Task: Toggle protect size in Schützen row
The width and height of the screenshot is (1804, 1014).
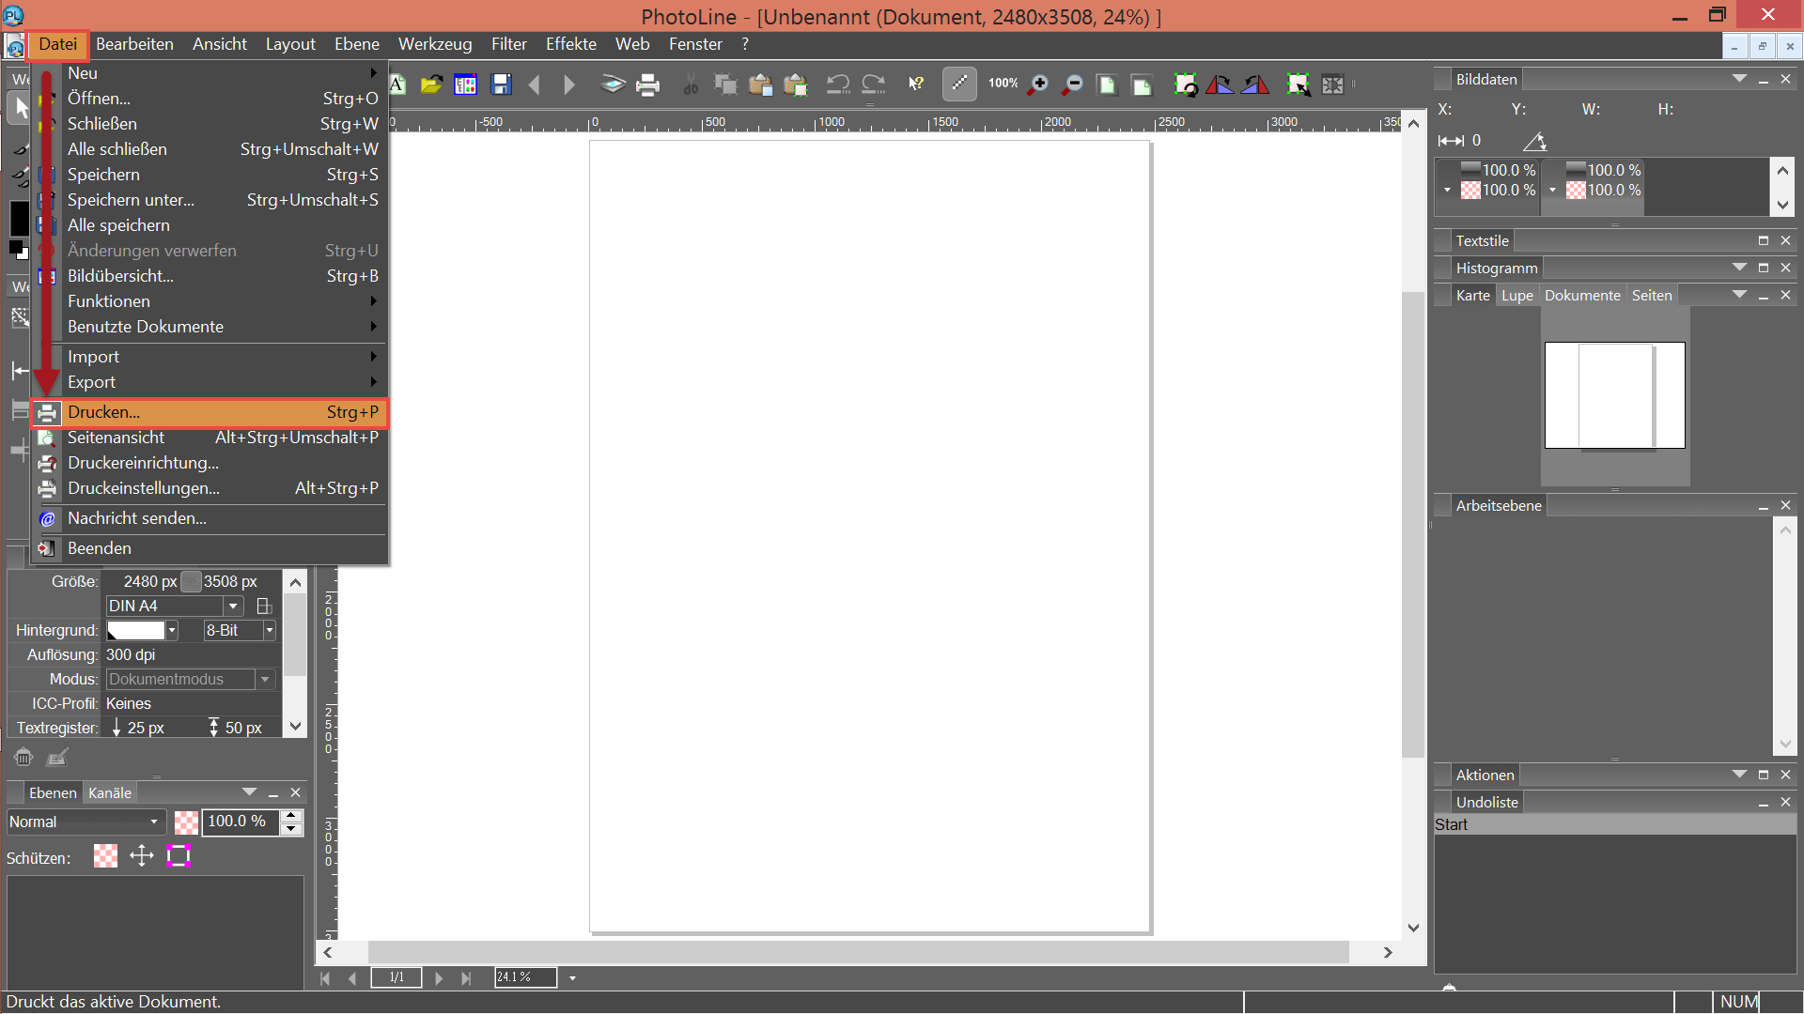Action: [x=179, y=855]
